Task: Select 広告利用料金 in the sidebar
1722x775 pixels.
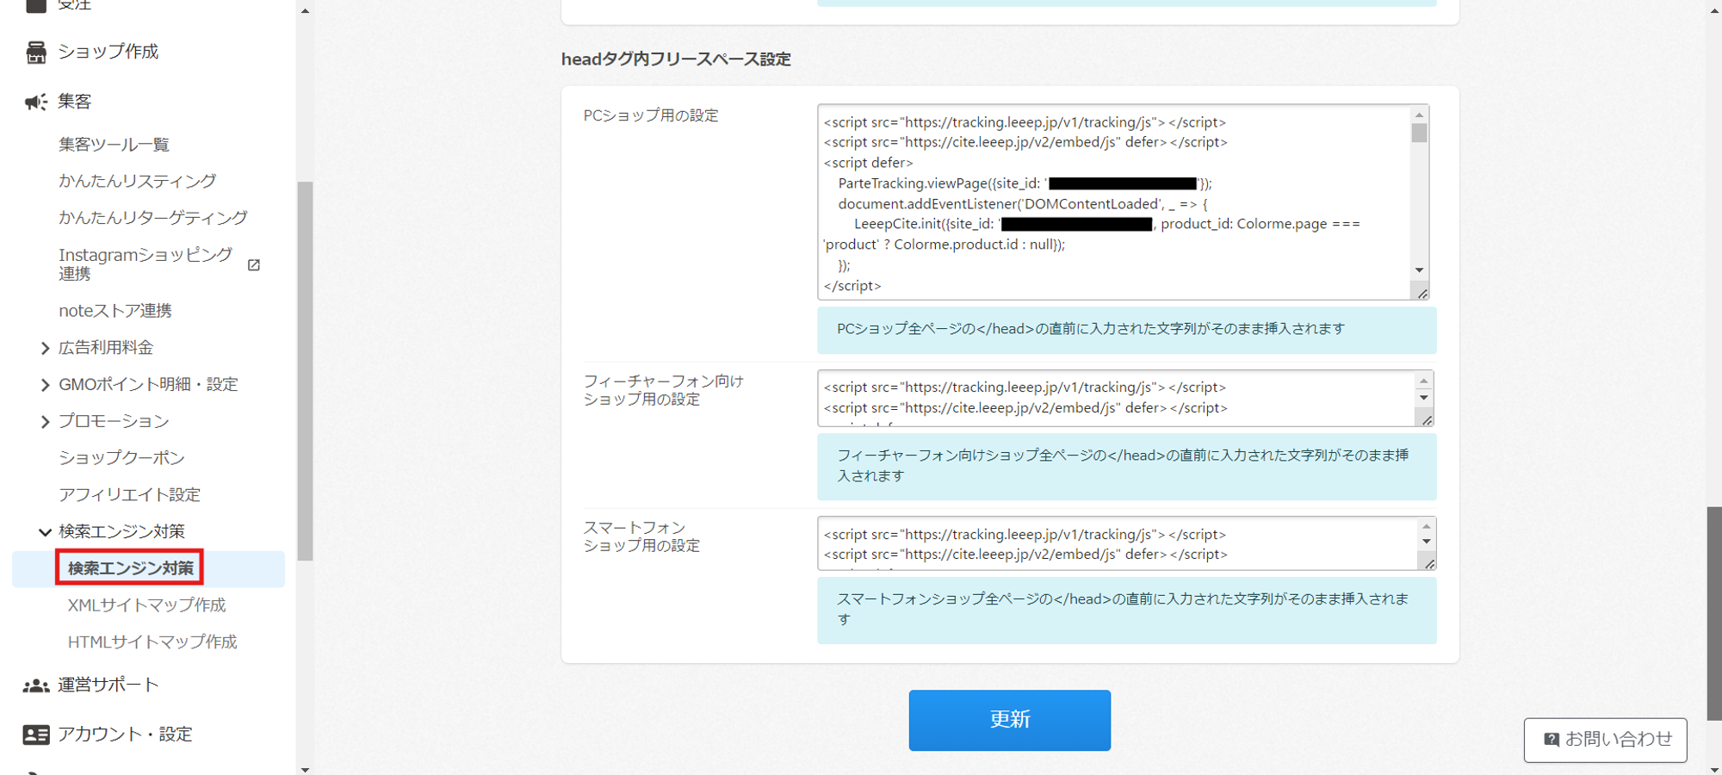Action: [x=106, y=348]
